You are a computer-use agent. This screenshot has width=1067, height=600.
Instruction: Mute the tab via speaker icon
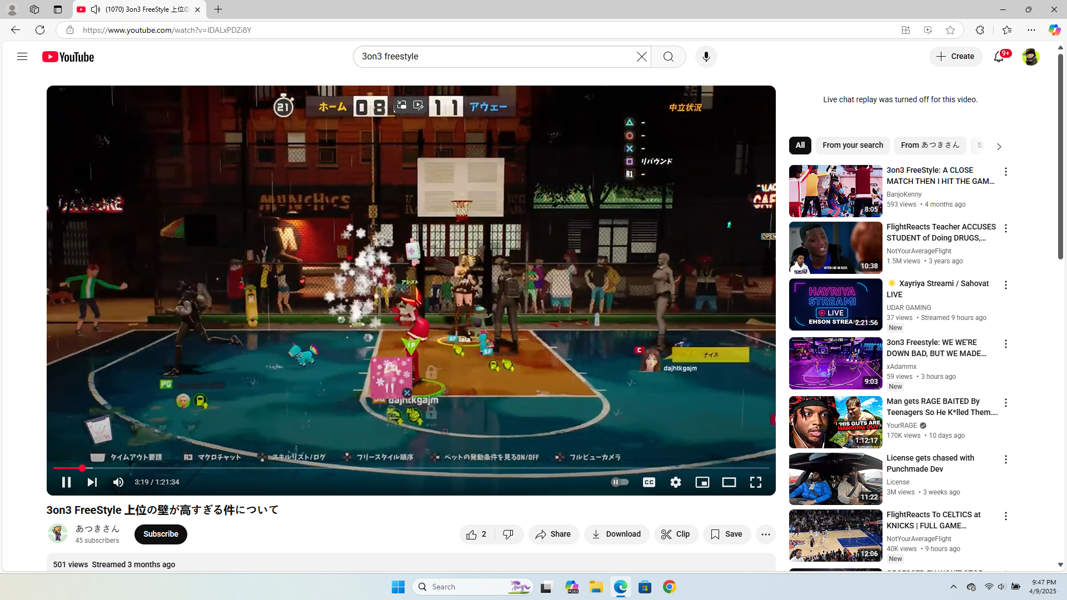click(96, 9)
